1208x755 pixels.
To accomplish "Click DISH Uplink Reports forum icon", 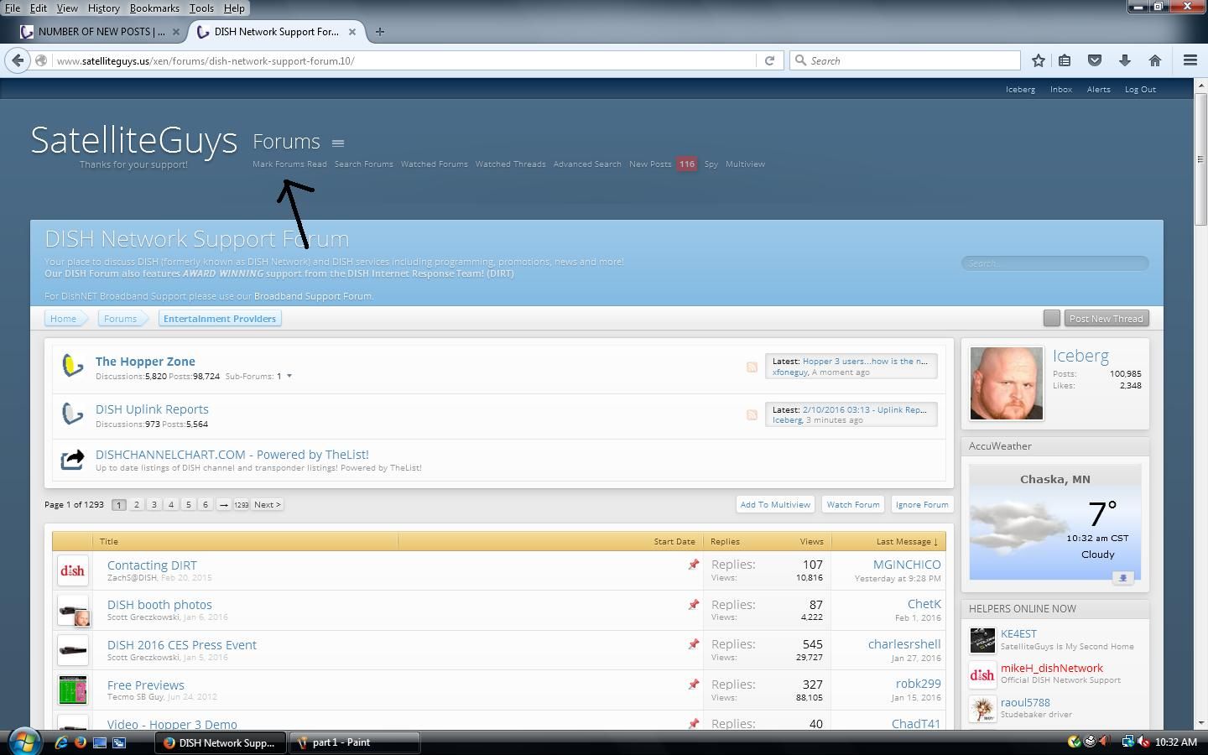I will click(x=73, y=413).
